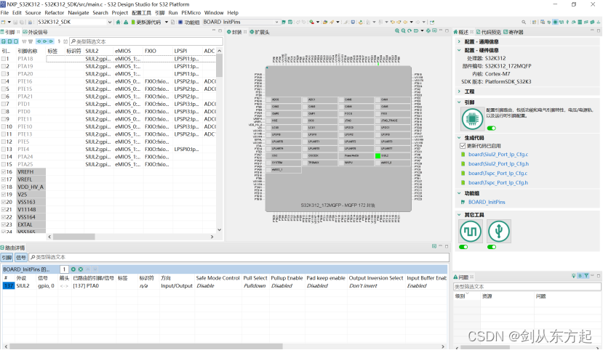Open the PEMicro menu

click(x=191, y=12)
